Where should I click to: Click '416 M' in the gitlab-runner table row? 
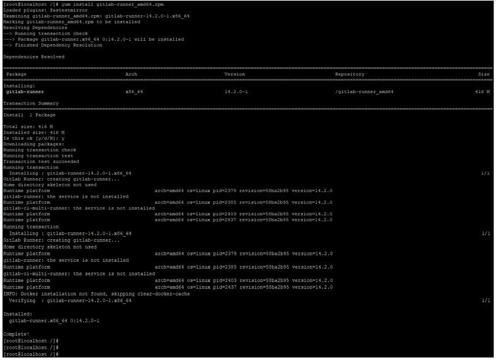482,92
